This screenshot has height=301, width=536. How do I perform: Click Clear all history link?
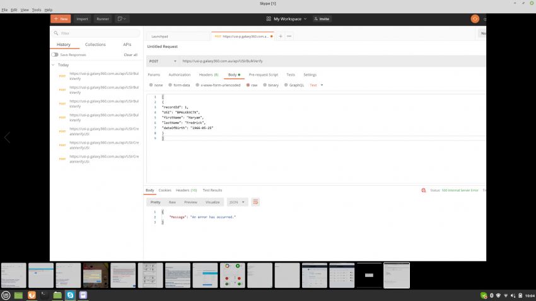131,55
